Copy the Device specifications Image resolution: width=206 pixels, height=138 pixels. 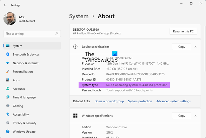tap(182, 47)
